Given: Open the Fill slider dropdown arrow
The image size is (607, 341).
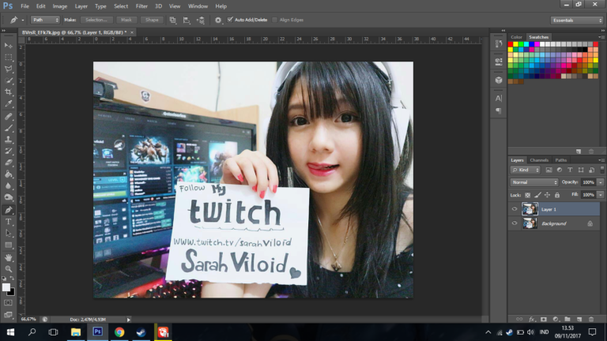Looking at the screenshot, I should 601,195.
